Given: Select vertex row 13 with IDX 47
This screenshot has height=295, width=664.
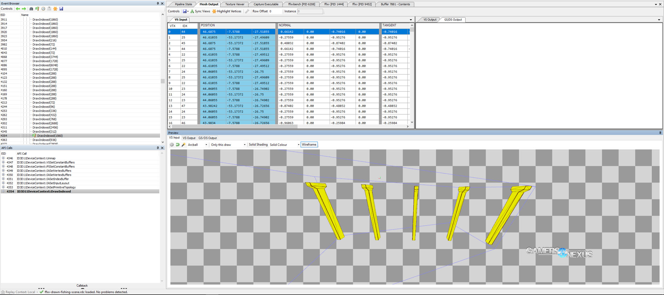Looking at the screenshot, I should click(x=289, y=106).
